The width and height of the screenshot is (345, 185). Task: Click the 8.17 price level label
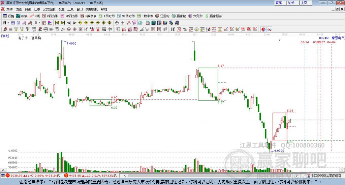221,66
